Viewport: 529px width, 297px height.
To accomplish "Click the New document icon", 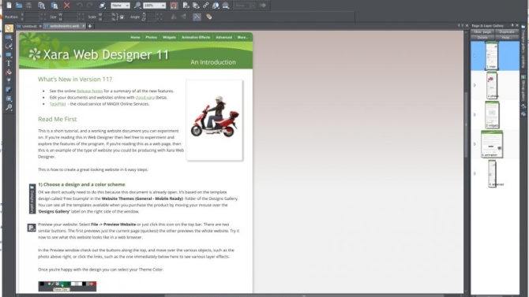I will 9,6.
